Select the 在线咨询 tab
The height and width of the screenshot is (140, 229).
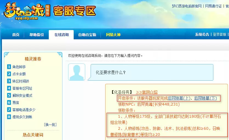pyautogui.click(x=61, y=35)
